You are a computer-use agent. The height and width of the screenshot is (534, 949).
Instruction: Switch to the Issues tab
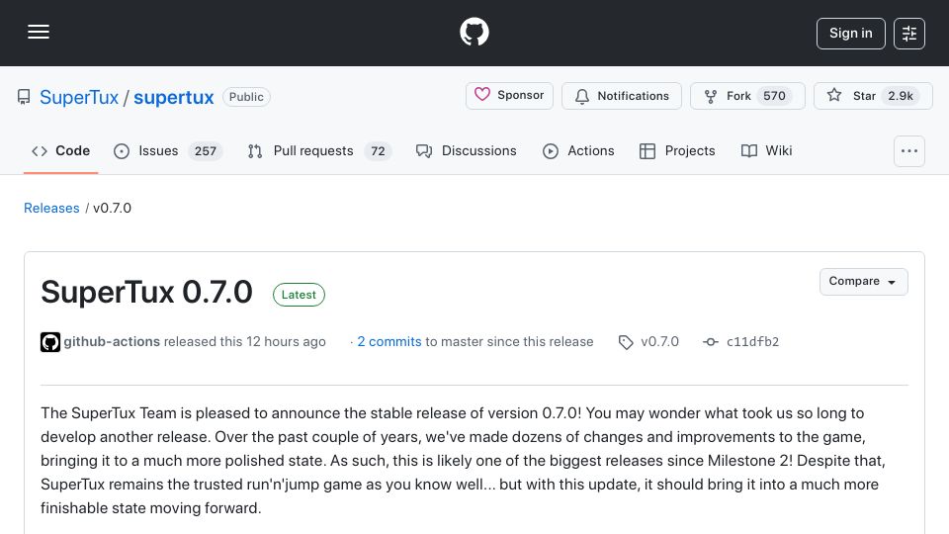[x=168, y=150]
